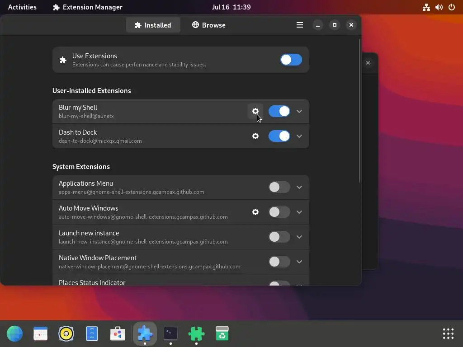Open the clock showing Jul 16 11:39
The image size is (463, 347).
click(x=231, y=7)
